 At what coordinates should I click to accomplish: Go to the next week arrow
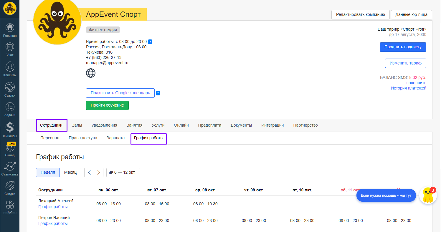coord(99,173)
